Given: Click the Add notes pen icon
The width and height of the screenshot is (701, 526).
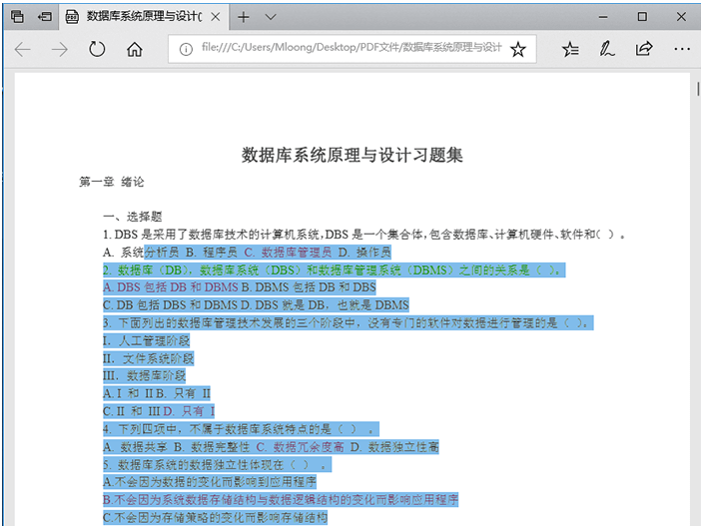Looking at the screenshot, I should 607,49.
